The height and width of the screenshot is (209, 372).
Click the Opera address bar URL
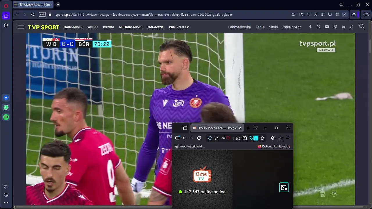click(144, 15)
